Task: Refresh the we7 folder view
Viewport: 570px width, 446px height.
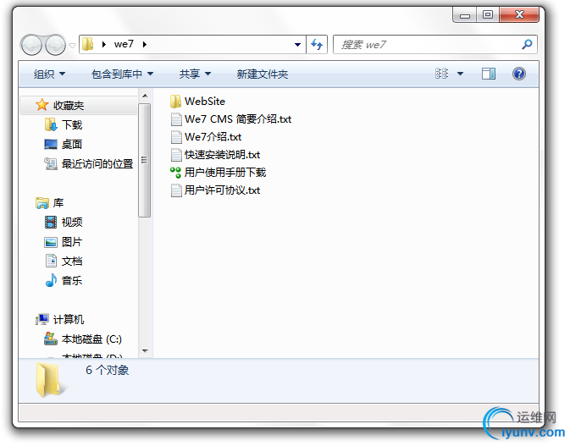Action: coord(317,45)
